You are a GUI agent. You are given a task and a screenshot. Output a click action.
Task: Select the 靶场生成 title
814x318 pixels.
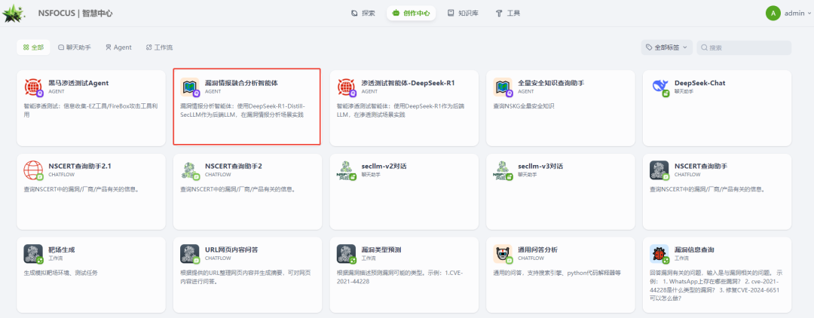tap(62, 249)
